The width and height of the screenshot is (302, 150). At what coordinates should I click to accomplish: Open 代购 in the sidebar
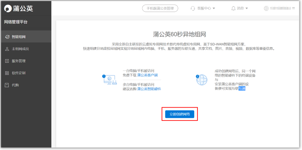(x=26, y=85)
